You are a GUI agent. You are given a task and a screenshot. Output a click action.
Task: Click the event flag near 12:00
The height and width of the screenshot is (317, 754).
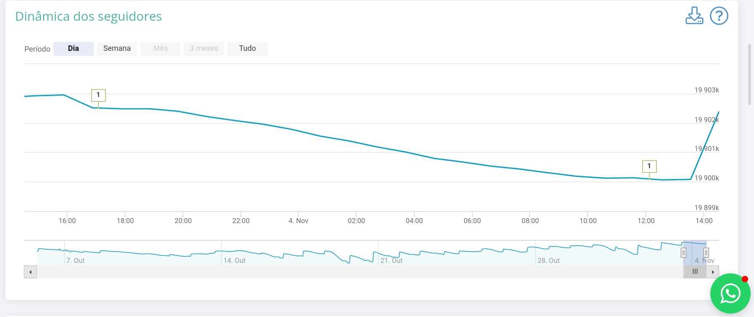click(x=649, y=166)
